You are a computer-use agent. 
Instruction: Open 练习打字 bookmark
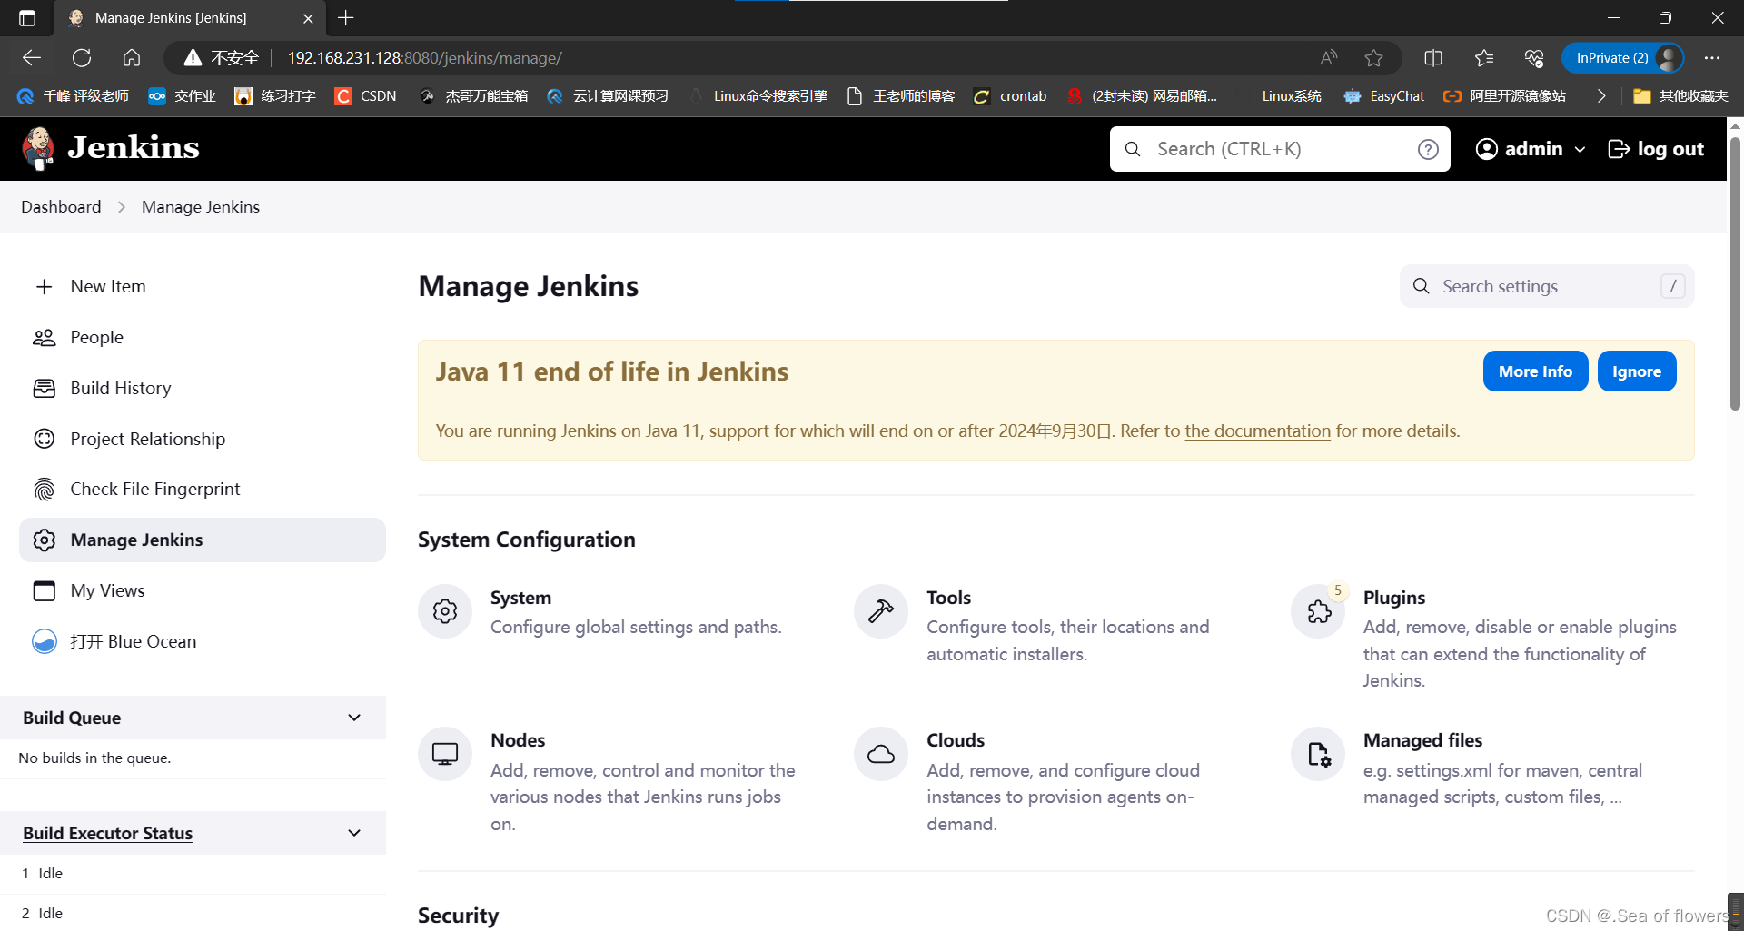pyautogui.click(x=275, y=95)
